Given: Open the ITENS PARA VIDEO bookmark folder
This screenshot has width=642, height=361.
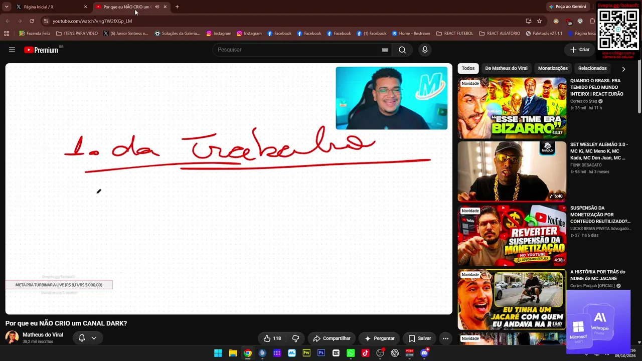Looking at the screenshot, I should [x=77, y=34].
